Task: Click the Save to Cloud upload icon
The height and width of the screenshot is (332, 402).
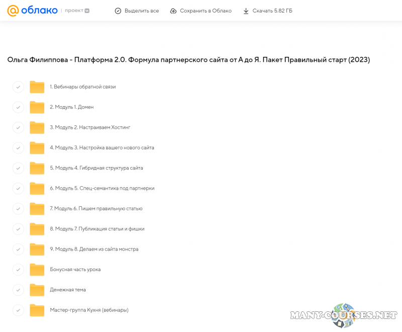Action: (x=173, y=11)
